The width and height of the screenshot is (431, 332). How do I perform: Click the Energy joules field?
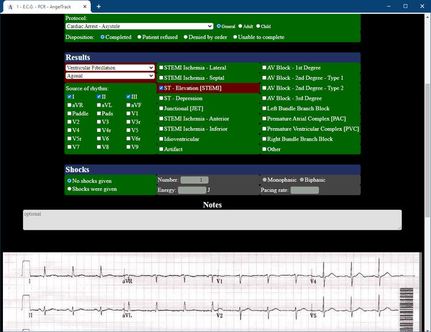click(192, 190)
